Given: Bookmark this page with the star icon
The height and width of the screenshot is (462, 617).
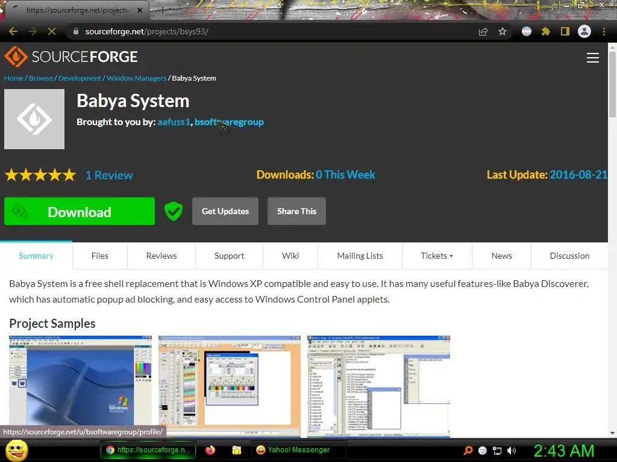Looking at the screenshot, I should [x=503, y=31].
